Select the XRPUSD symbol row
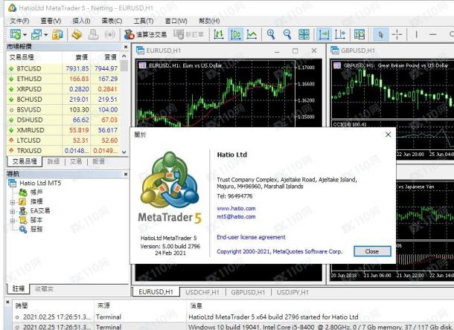Image resolution: width=454 pixels, height=330 pixels. (63, 89)
